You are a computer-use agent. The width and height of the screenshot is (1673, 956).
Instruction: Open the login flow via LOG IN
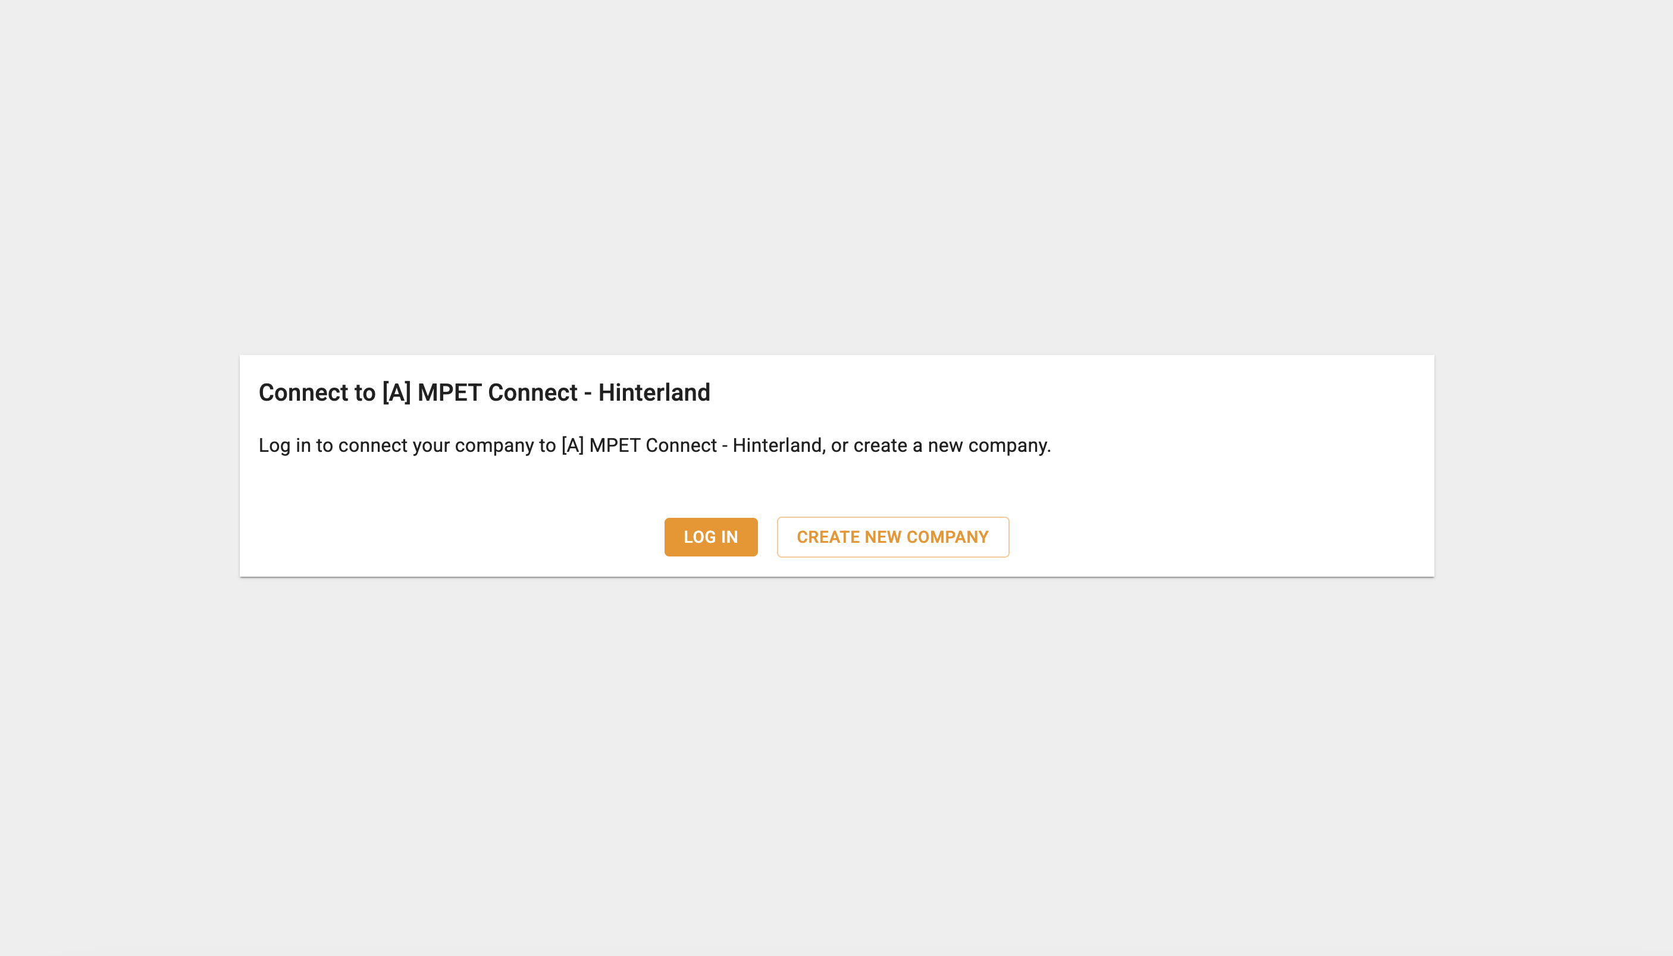coord(711,537)
